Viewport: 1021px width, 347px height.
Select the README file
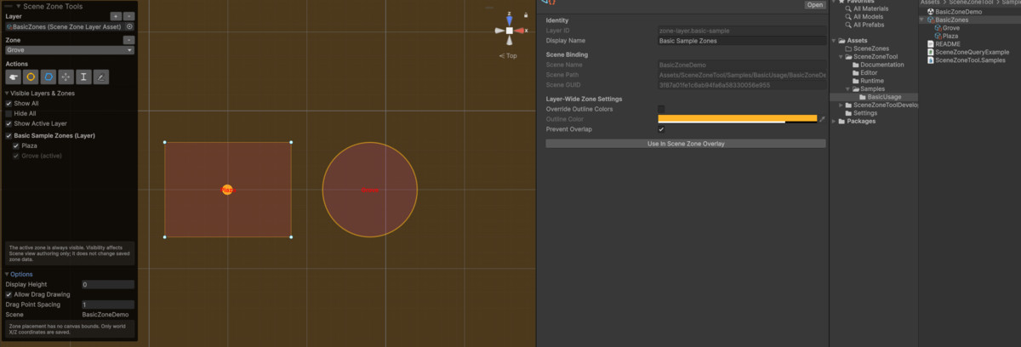click(945, 44)
